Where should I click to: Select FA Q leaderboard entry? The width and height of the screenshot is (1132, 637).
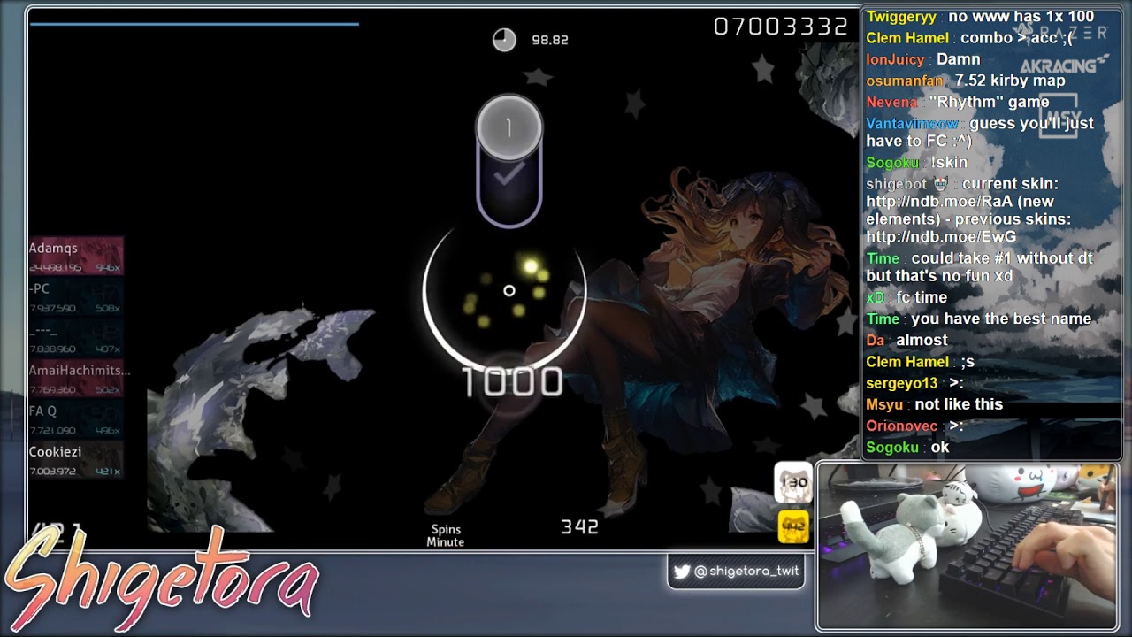(76, 419)
